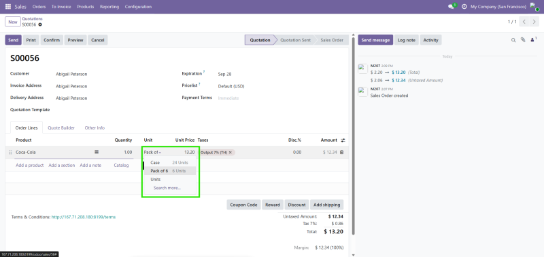The height and width of the screenshot is (257, 544).
Task: Open the Products menu
Action: pos(86,7)
